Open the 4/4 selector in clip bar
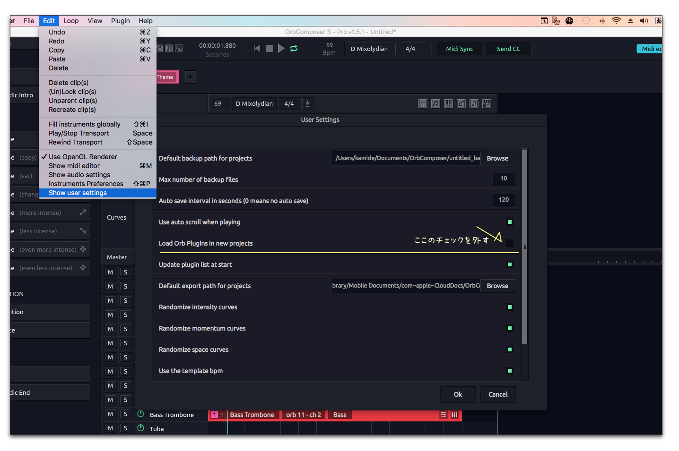This screenshot has width=679, height=451. coord(289,103)
